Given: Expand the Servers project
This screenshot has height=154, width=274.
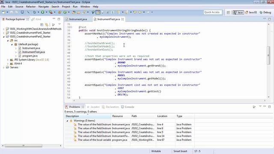Looking at the screenshot, I should [4, 68].
